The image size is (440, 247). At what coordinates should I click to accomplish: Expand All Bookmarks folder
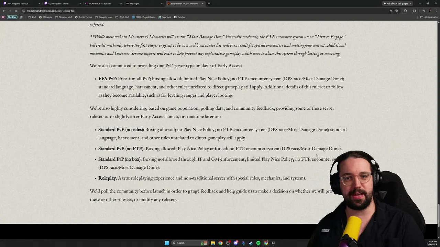coord(429,17)
